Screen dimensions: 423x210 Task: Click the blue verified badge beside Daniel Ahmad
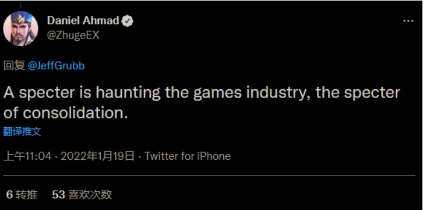128,21
